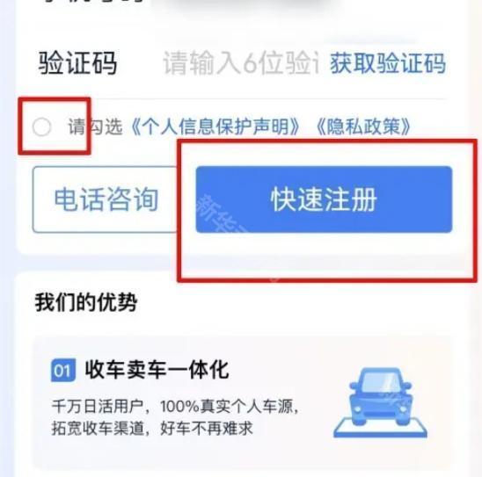
Task: Click the 我们的优势 section heading
Action: (86, 302)
